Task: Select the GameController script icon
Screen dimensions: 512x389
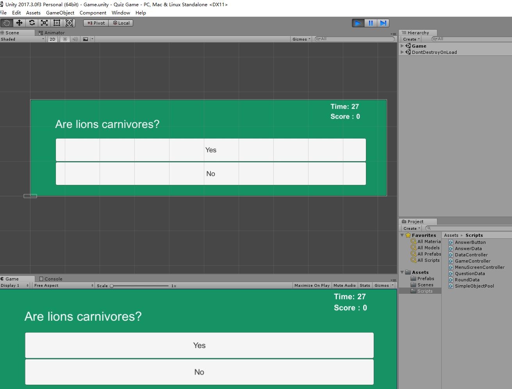Action: pos(451,261)
